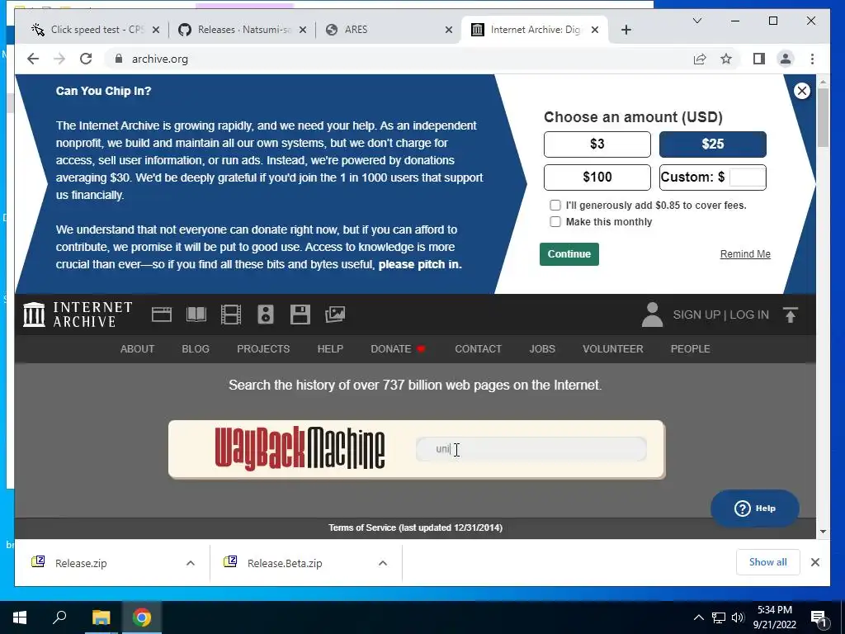Close the ARES tab

point(448,30)
